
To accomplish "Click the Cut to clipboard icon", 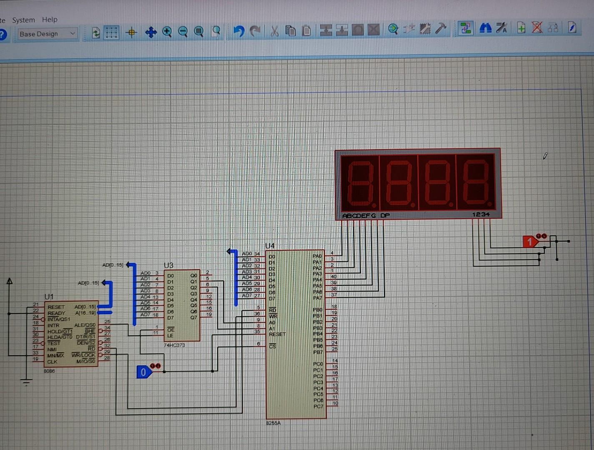I will tap(274, 31).
